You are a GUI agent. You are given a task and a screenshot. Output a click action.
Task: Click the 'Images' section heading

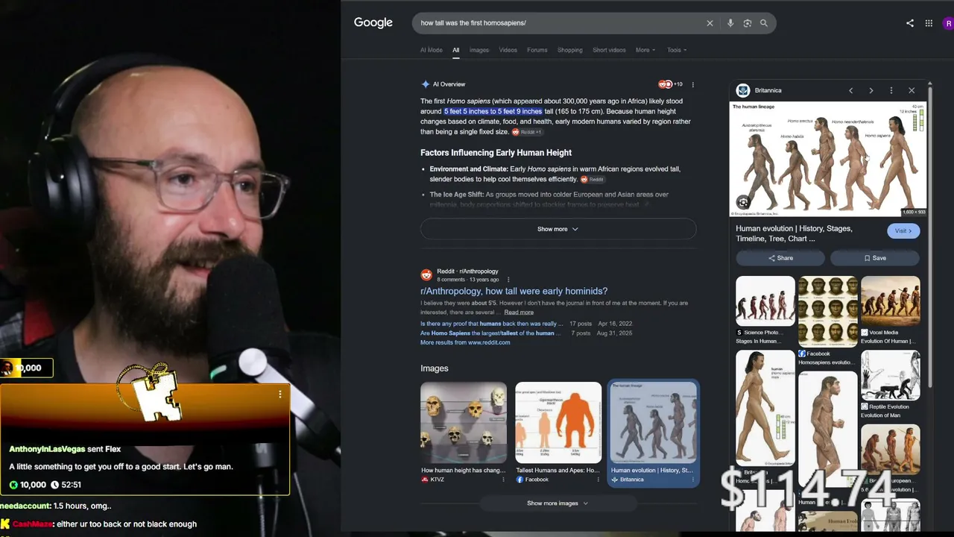(435, 368)
